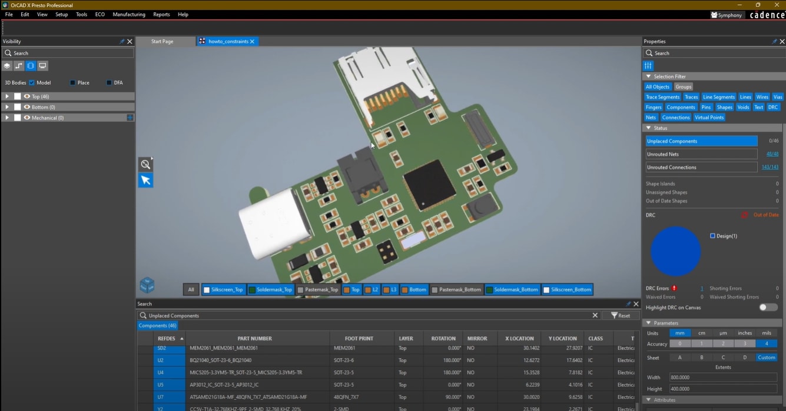Toggle the Mechanical (0) layer checkbox

click(x=18, y=118)
